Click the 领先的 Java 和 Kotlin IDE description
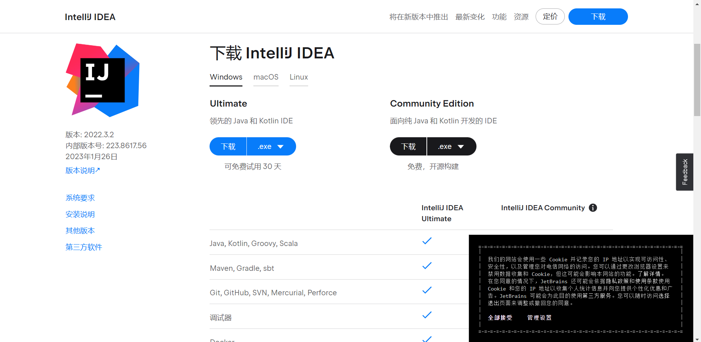The height and width of the screenshot is (342, 701). click(251, 121)
